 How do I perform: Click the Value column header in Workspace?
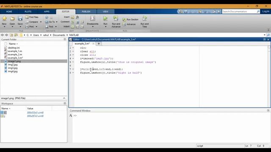39,109
